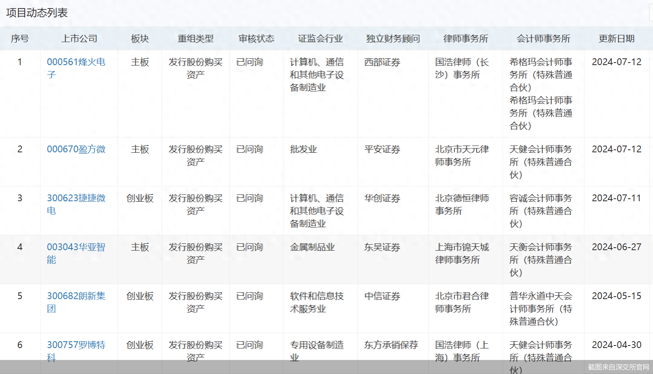Viewport: 653px width, 374px height.
Task: Select the 专用设备制造业 industry cell
Action: point(317,351)
